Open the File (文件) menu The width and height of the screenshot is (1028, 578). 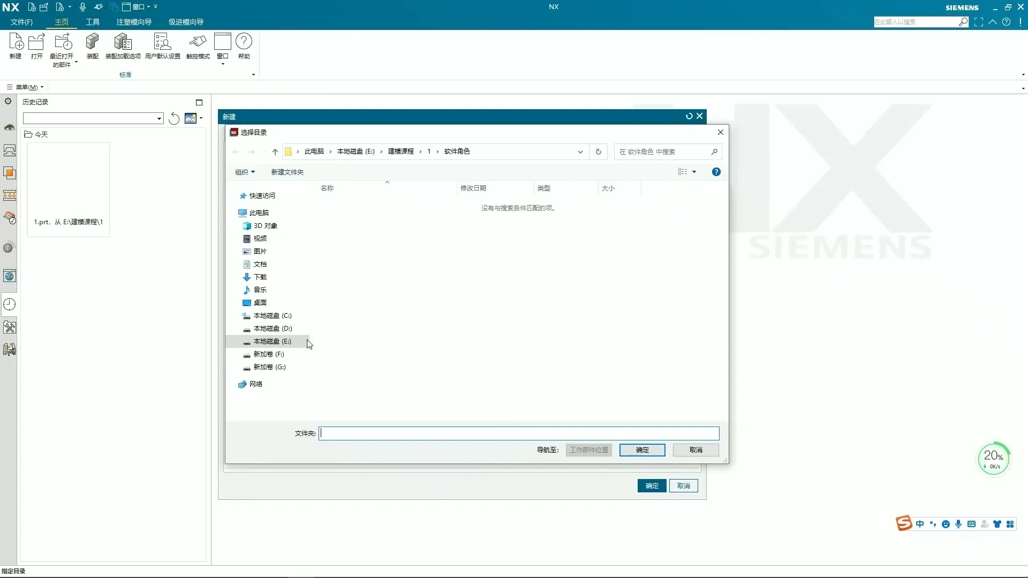(x=21, y=22)
